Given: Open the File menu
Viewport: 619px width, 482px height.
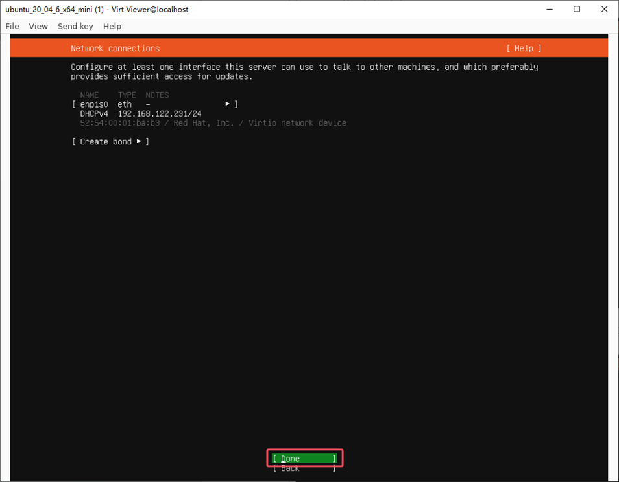Looking at the screenshot, I should click(12, 26).
